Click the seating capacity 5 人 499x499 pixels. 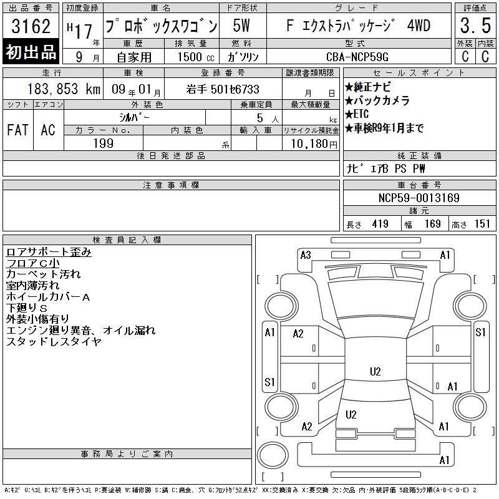click(268, 119)
